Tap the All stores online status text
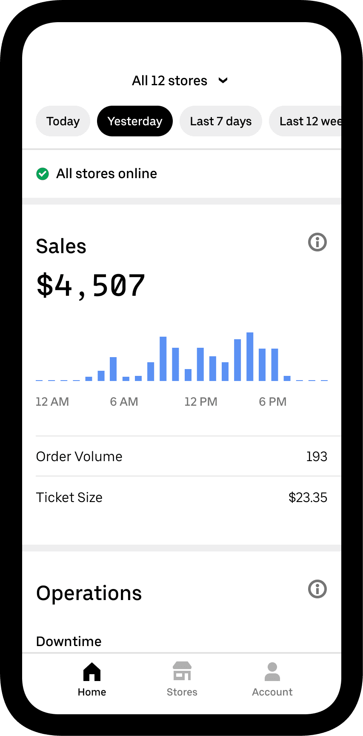The image size is (363, 736). [x=107, y=173]
